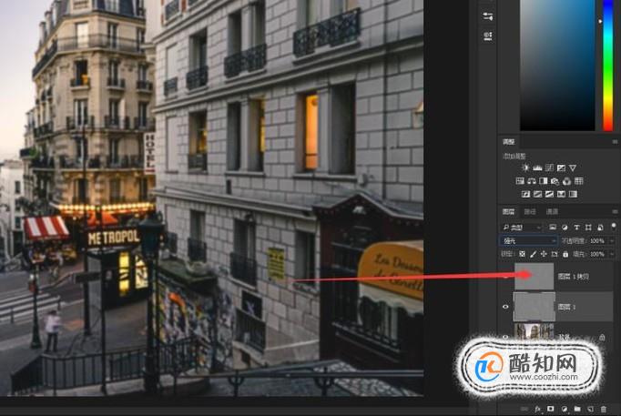Viewport: 621px width, 416px height.
Task: Click the 图层 1 拷贝 layer name
Action: pyautogui.click(x=573, y=277)
